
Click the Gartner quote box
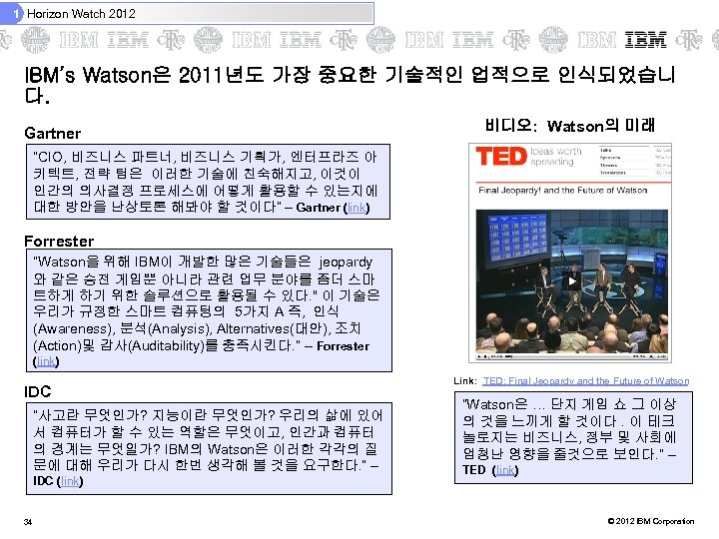(x=208, y=182)
